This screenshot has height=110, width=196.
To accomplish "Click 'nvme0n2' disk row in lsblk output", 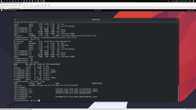I will point(31,79).
